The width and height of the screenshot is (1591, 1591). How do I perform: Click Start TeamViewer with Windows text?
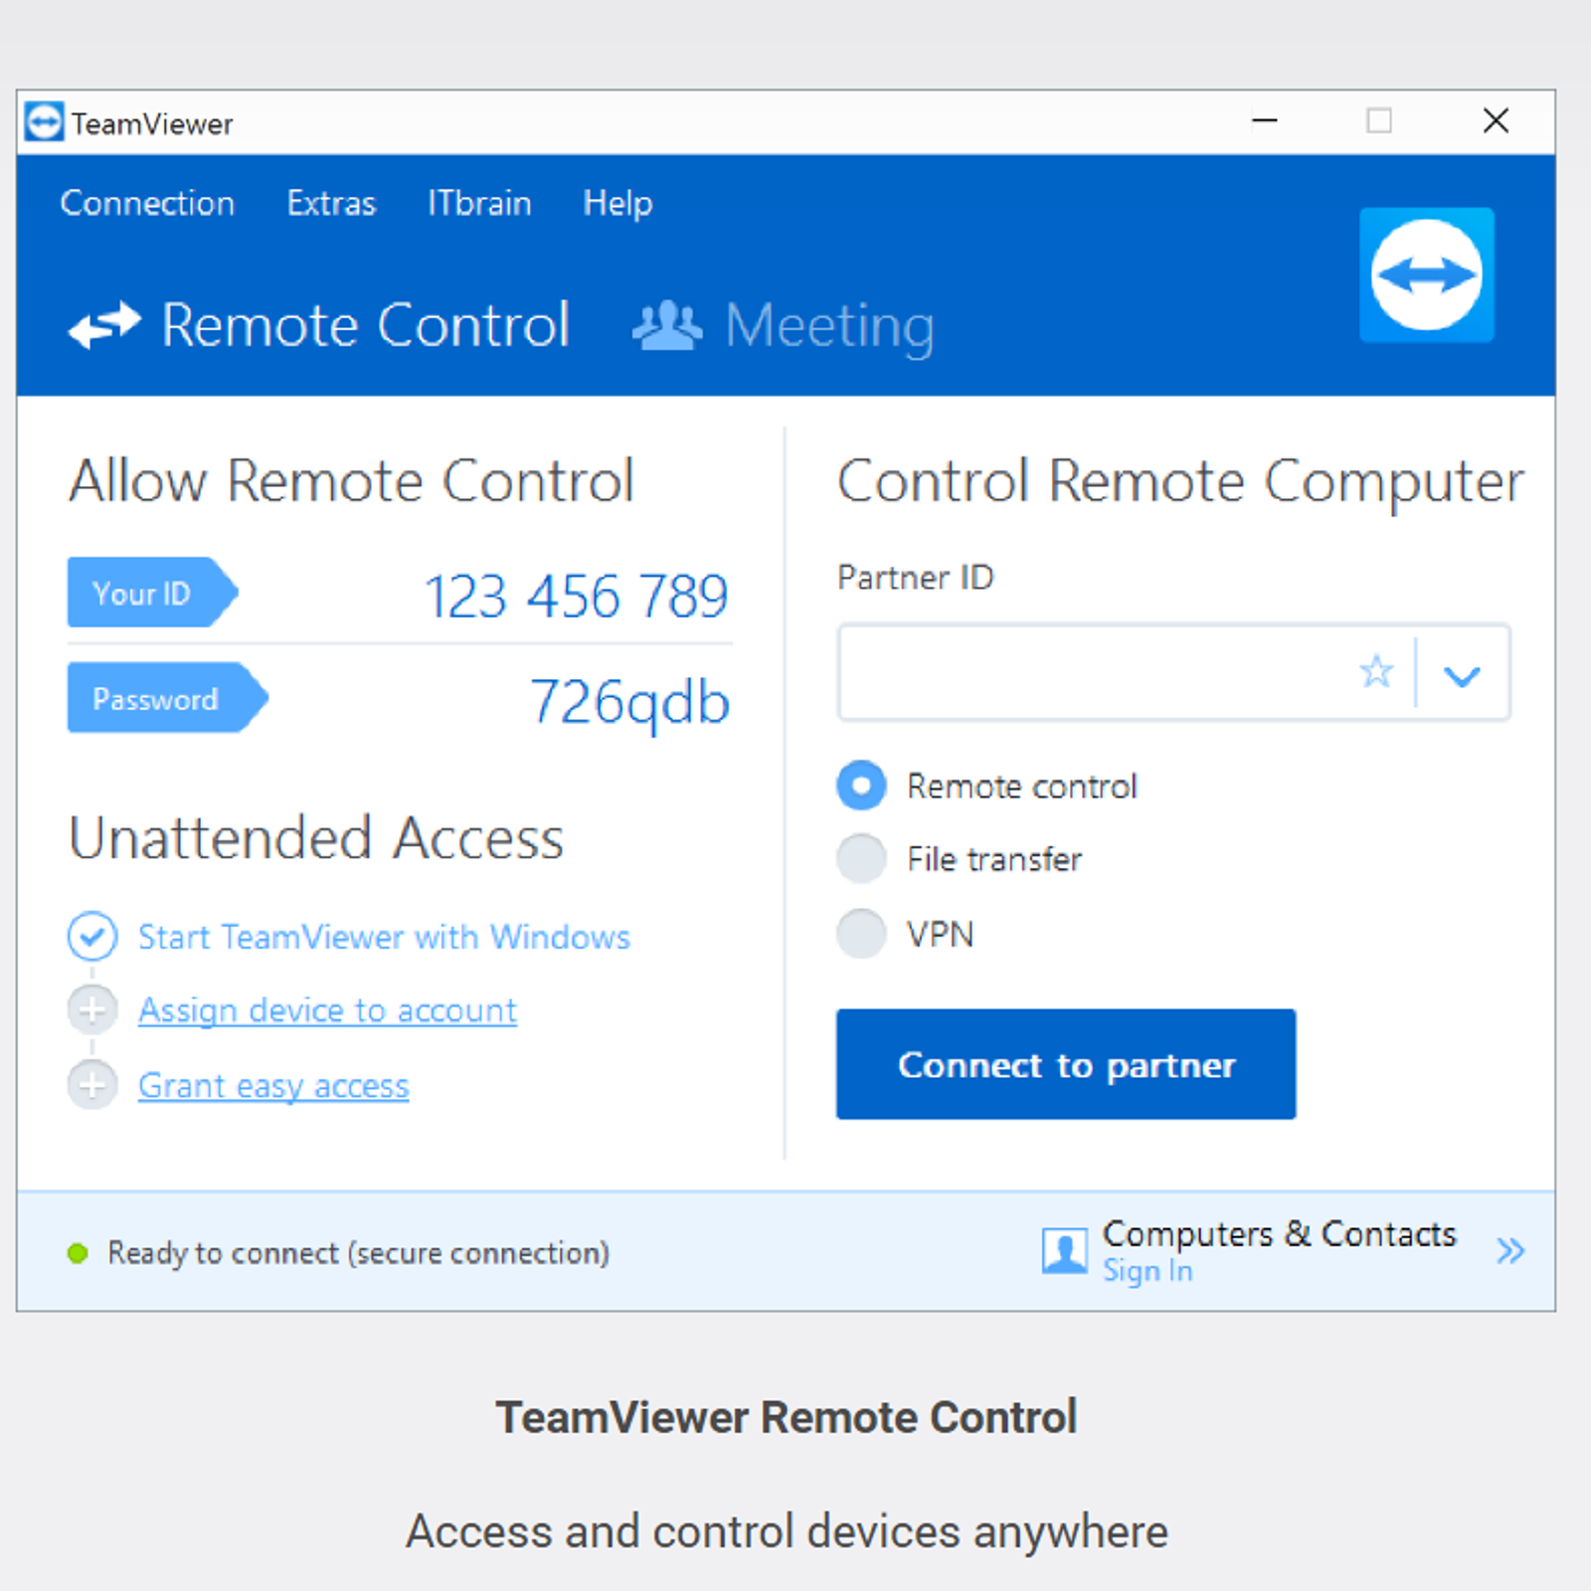point(384,937)
